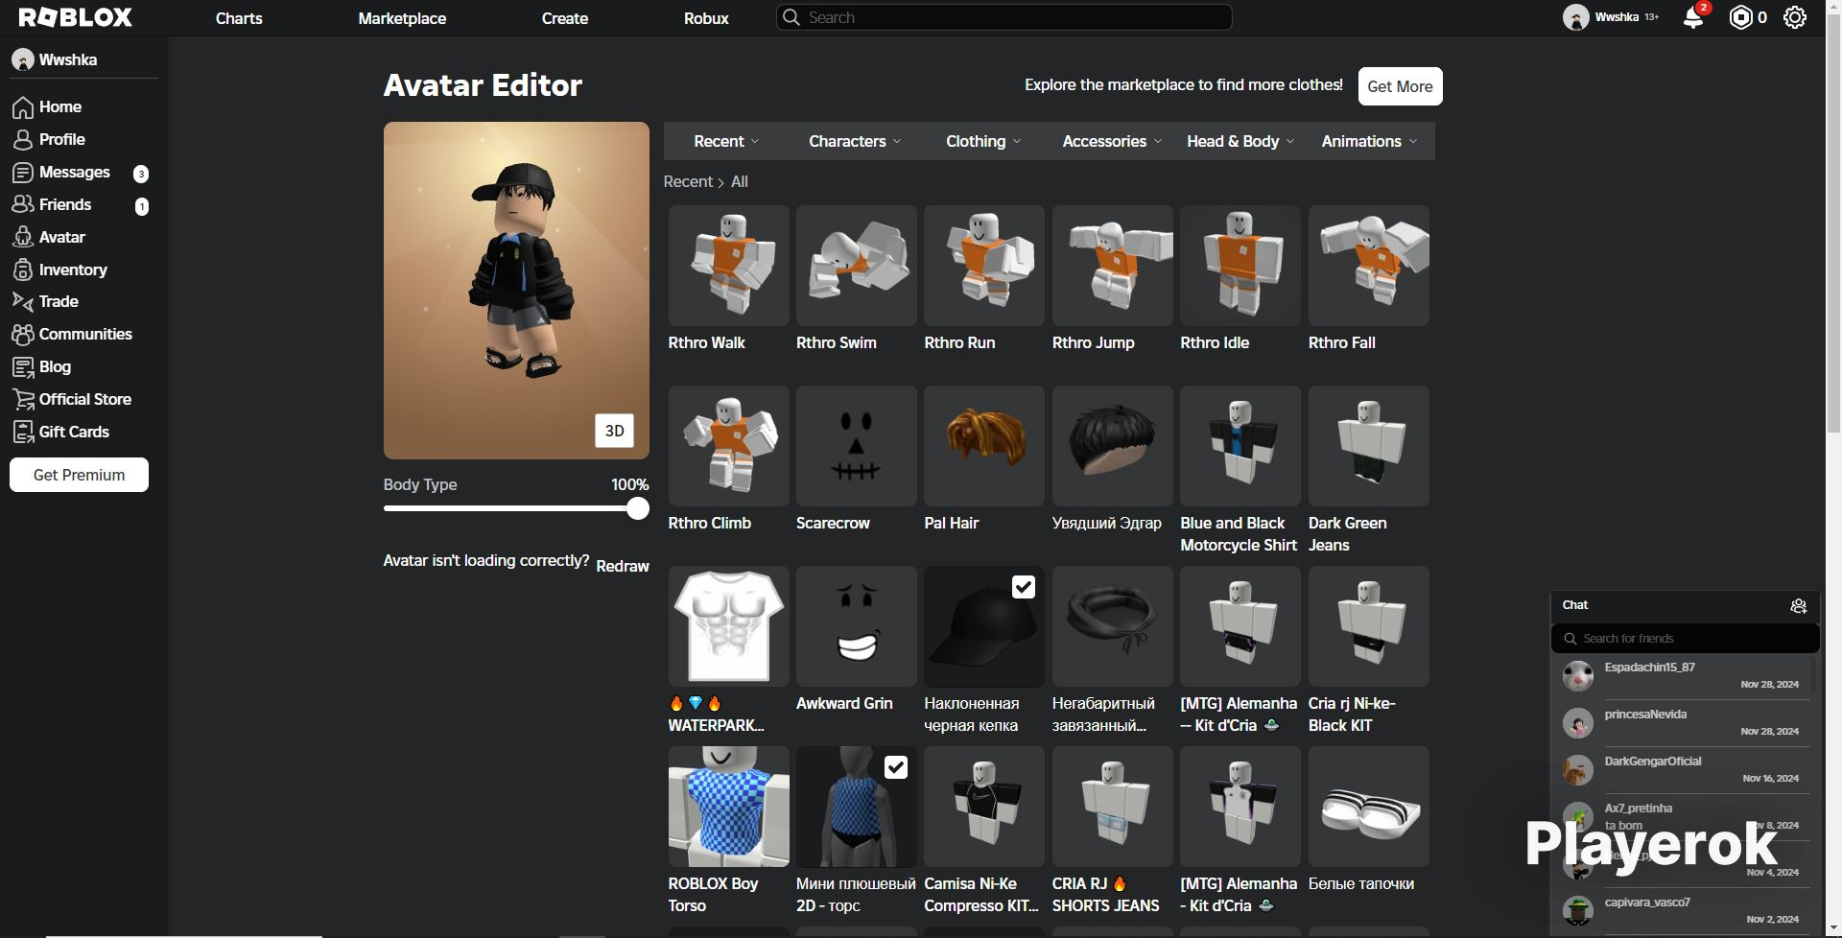This screenshot has width=1842, height=938.
Task: Expand the Clothing dropdown
Action: click(x=983, y=141)
